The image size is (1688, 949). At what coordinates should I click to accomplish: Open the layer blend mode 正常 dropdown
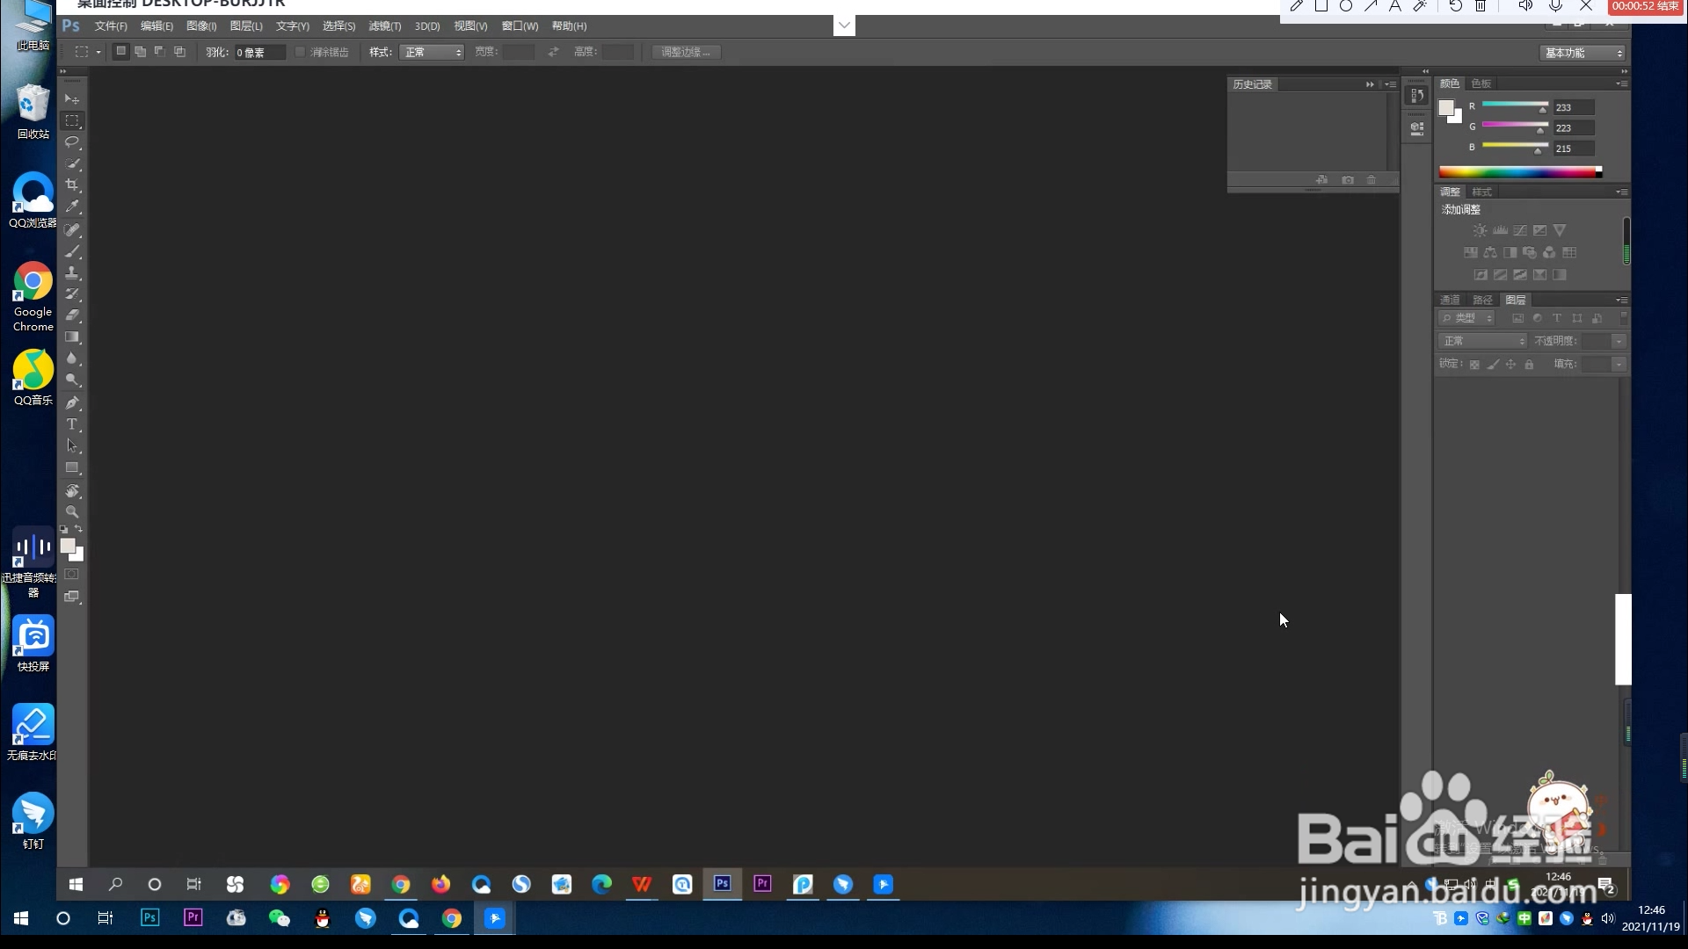click(x=1483, y=341)
